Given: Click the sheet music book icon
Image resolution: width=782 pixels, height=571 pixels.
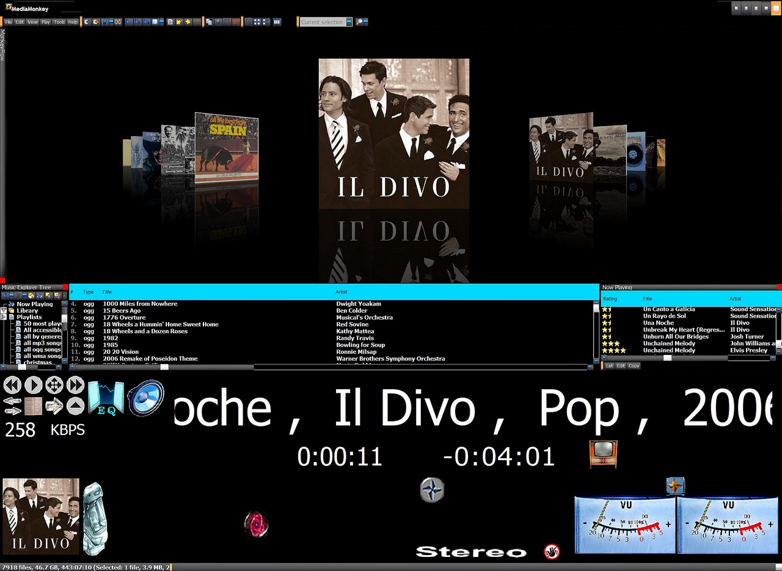Looking at the screenshot, I should click(x=33, y=406).
